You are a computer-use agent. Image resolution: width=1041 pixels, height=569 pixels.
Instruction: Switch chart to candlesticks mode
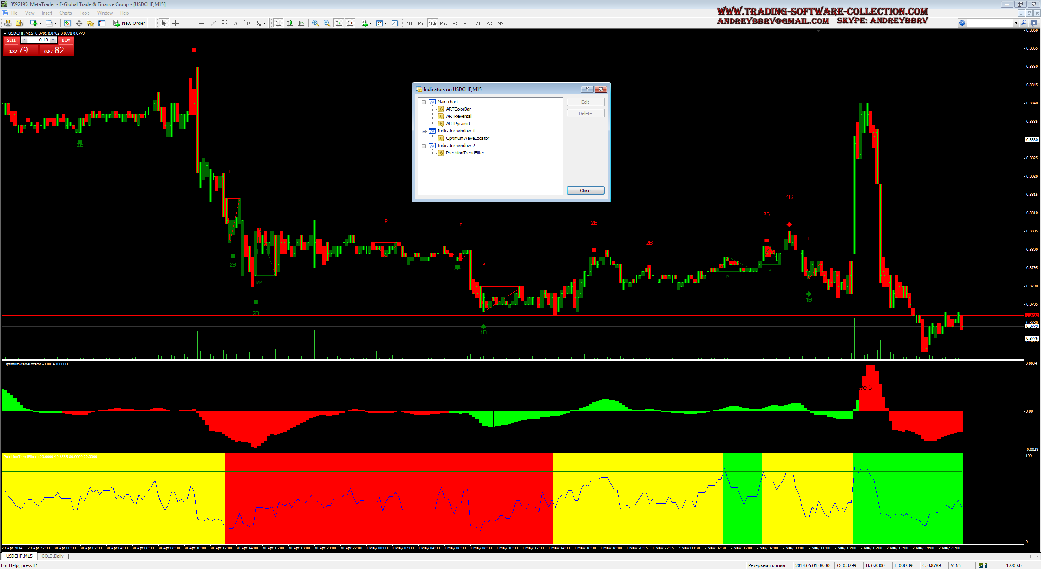click(290, 23)
